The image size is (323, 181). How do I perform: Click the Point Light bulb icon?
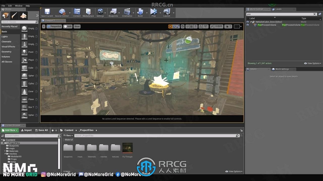[x=24, y=52]
